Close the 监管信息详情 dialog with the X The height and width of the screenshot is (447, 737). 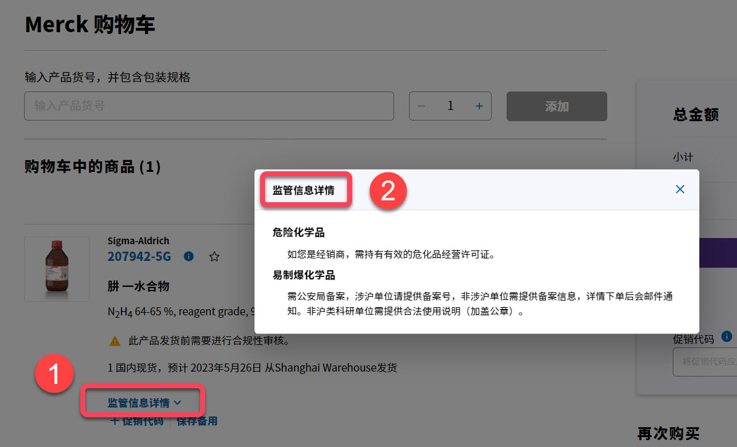pyautogui.click(x=680, y=189)
